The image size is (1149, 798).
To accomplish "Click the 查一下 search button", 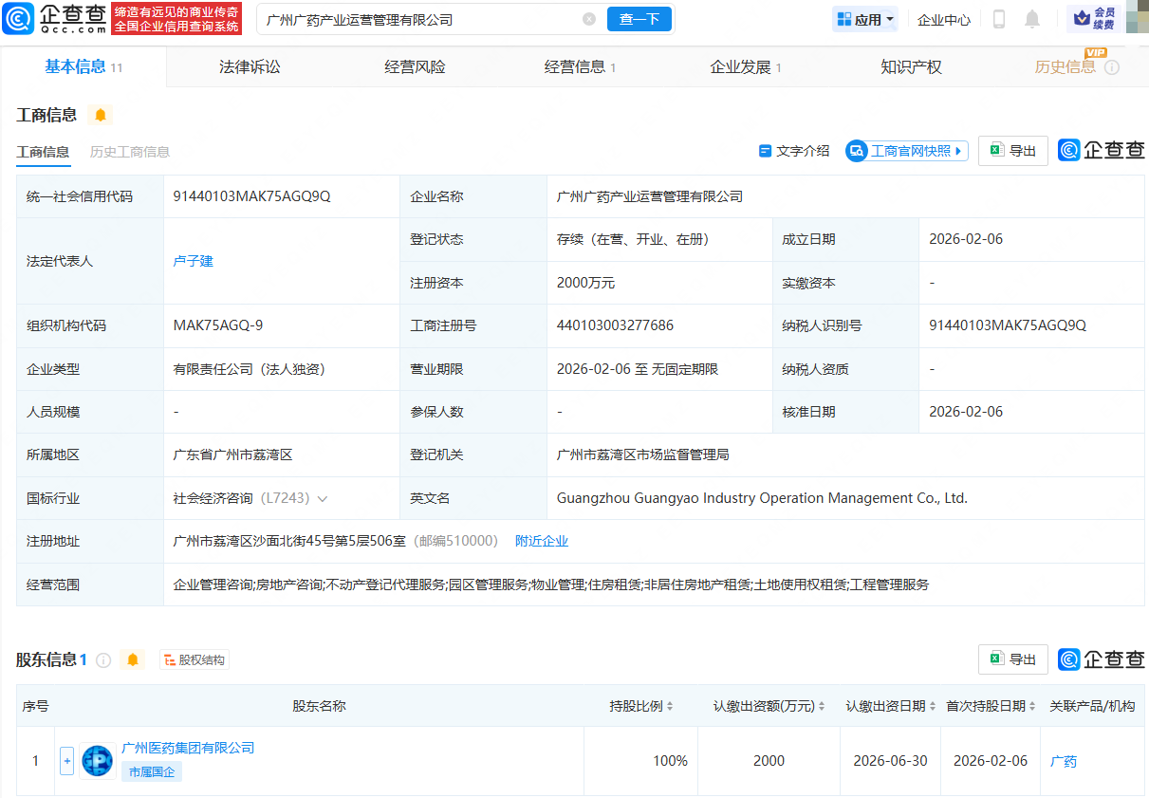I will click(639, 19).
